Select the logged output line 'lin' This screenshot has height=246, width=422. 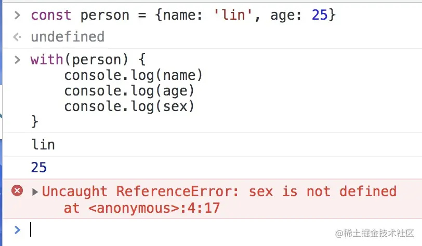click(43, 145)
